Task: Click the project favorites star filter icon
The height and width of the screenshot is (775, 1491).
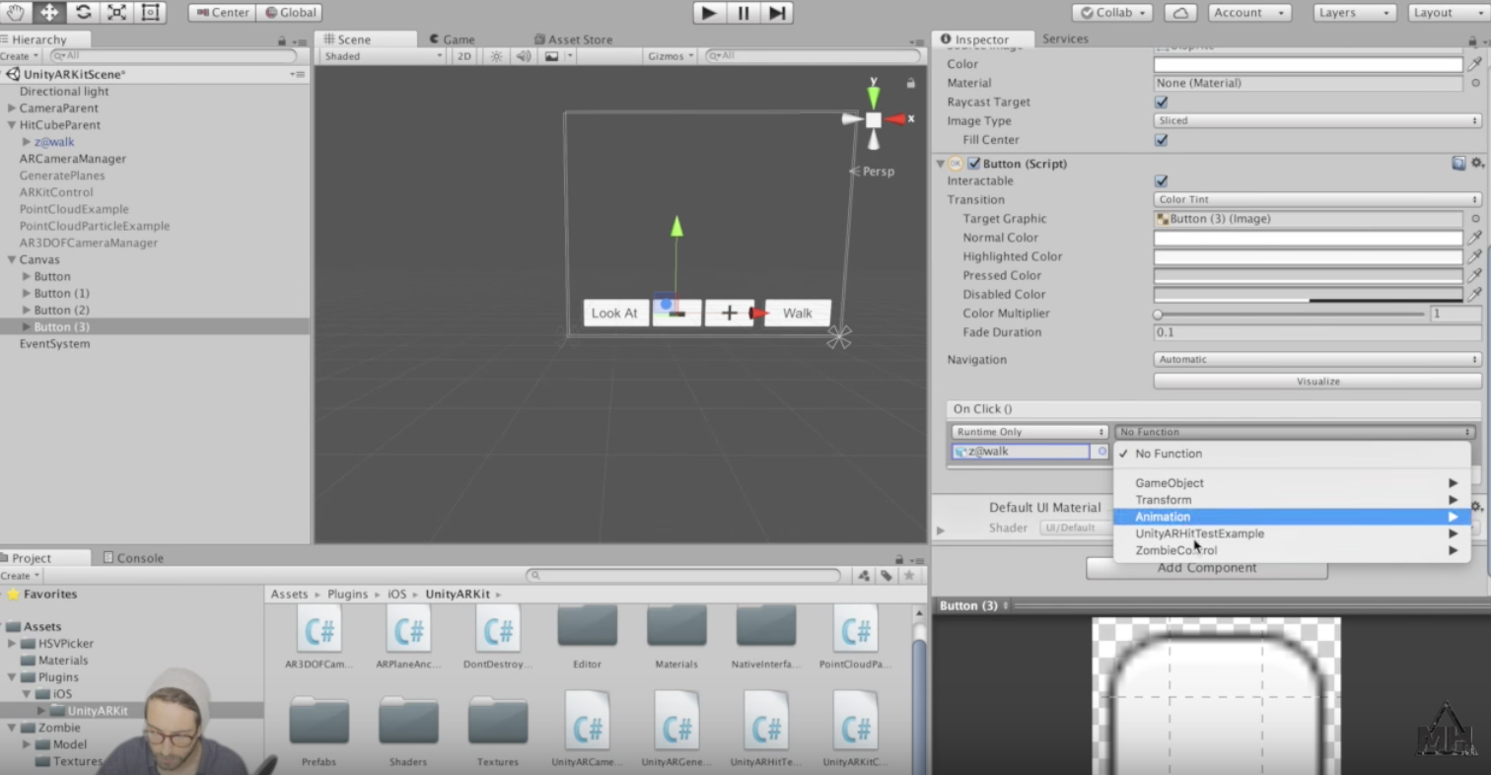Action: 909,575
